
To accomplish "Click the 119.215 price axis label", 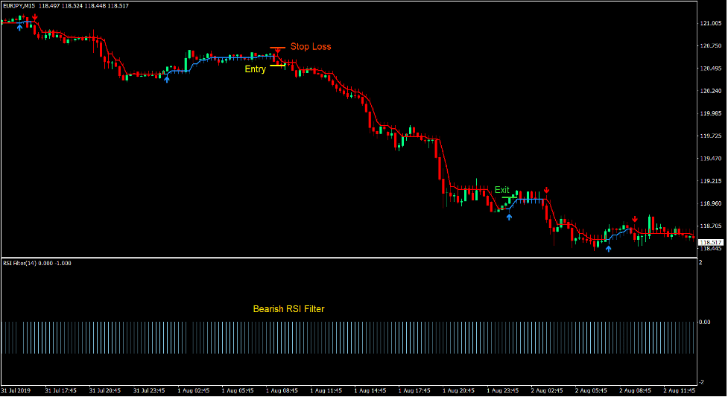I will click(712, 181).
